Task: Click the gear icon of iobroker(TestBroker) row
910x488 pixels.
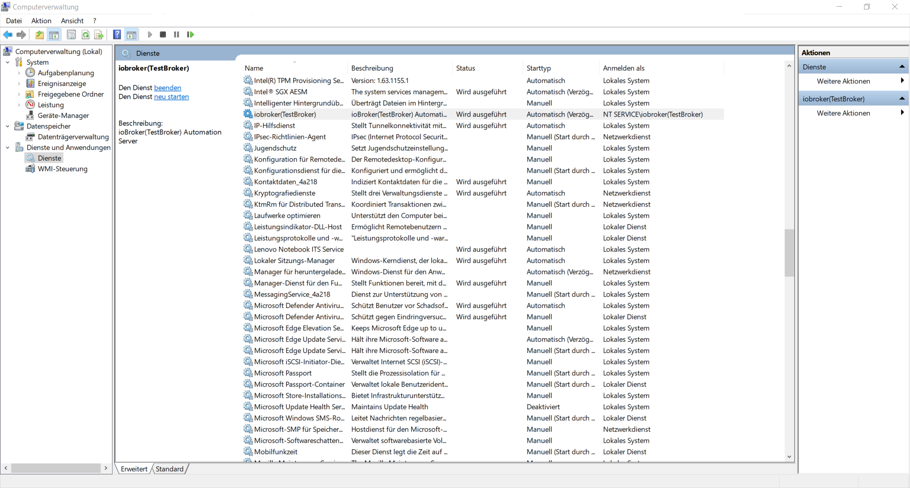Action: [248, 114]
